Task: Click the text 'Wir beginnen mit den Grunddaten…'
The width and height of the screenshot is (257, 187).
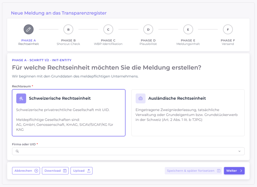Action: click(x=75, y=76)
